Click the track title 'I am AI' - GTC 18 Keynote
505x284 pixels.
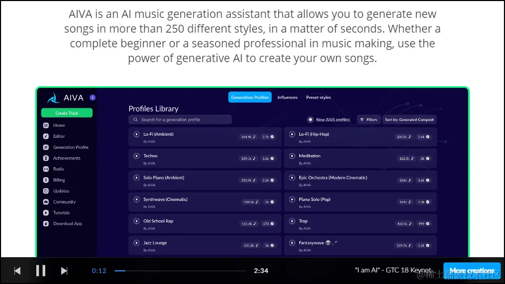click(395, 270)
